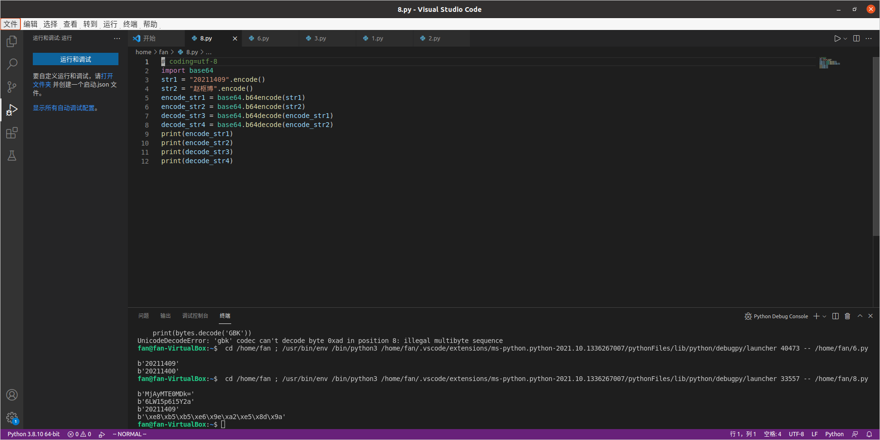Close the 8.py editor tab
Image resolution: width=880 pixels, height=440 pixels.
click(235, 39)
